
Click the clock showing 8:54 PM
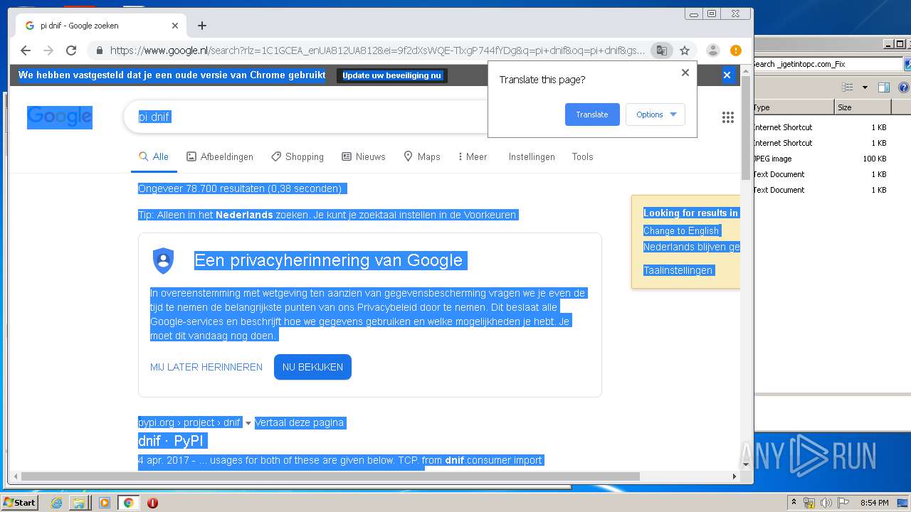pos(874,503)
